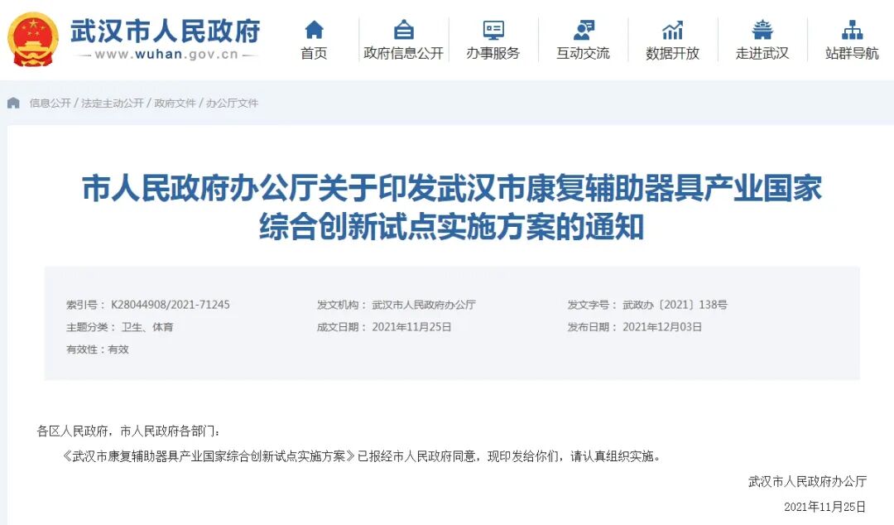
Task: Switch to the 互动交流 navigation tab
Action: click(582, 51)
